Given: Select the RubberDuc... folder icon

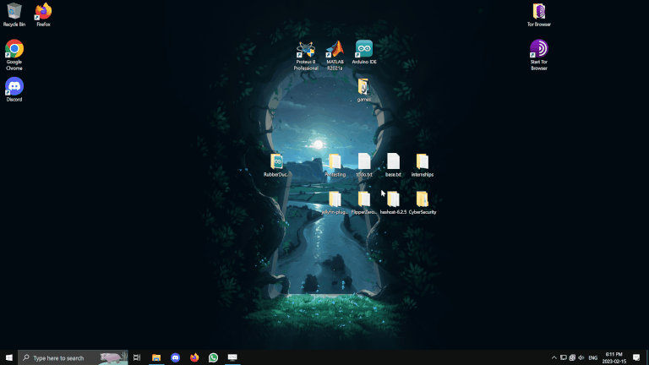Looking at the screenshot, I should (x=276, y=165).
